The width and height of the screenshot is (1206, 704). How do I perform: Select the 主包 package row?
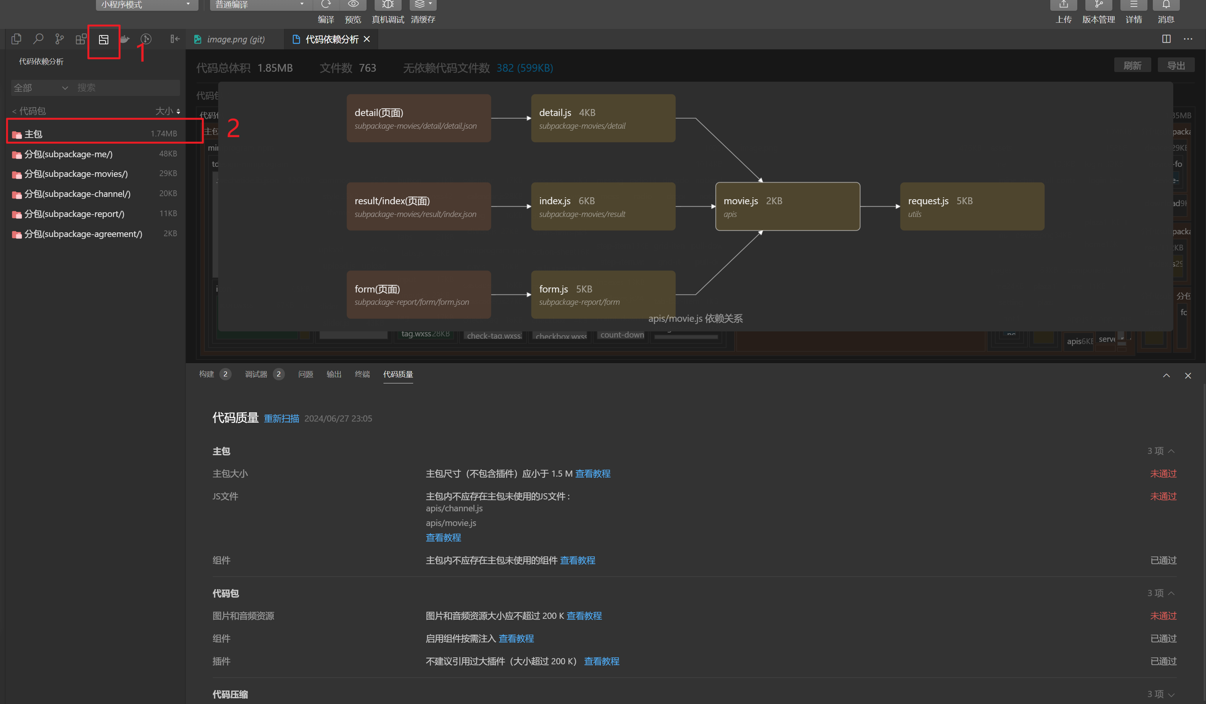95,134
